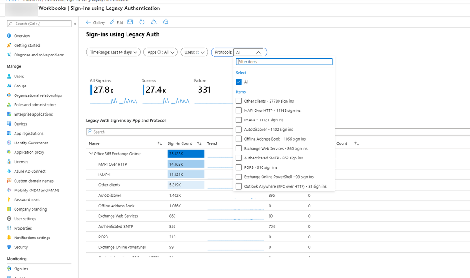Click the Organizational relationships icon

coord(9,95)
